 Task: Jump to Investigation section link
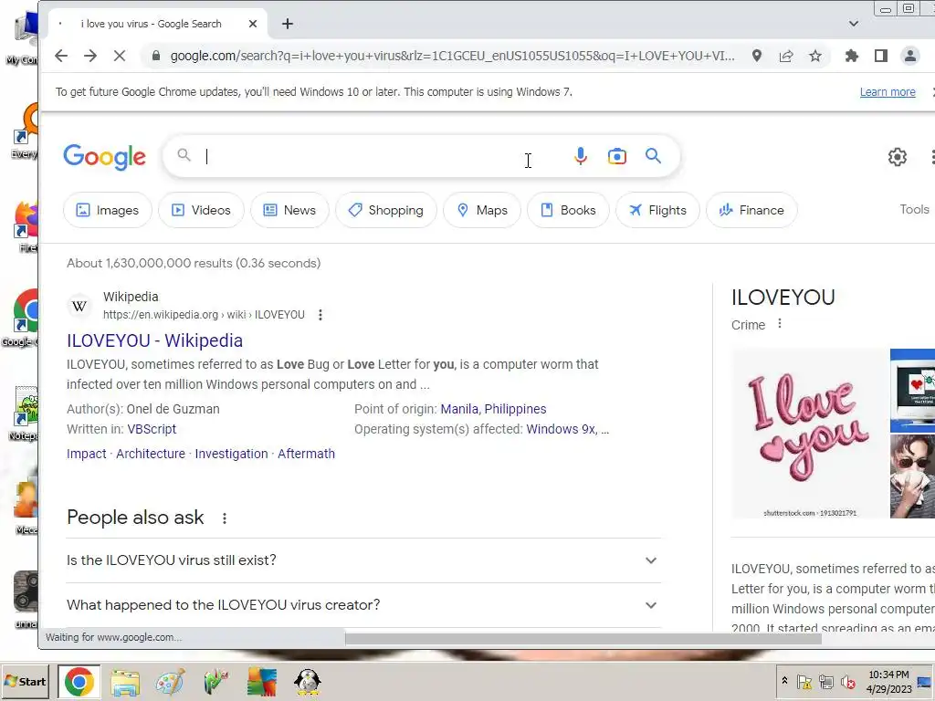pos(231,454)
